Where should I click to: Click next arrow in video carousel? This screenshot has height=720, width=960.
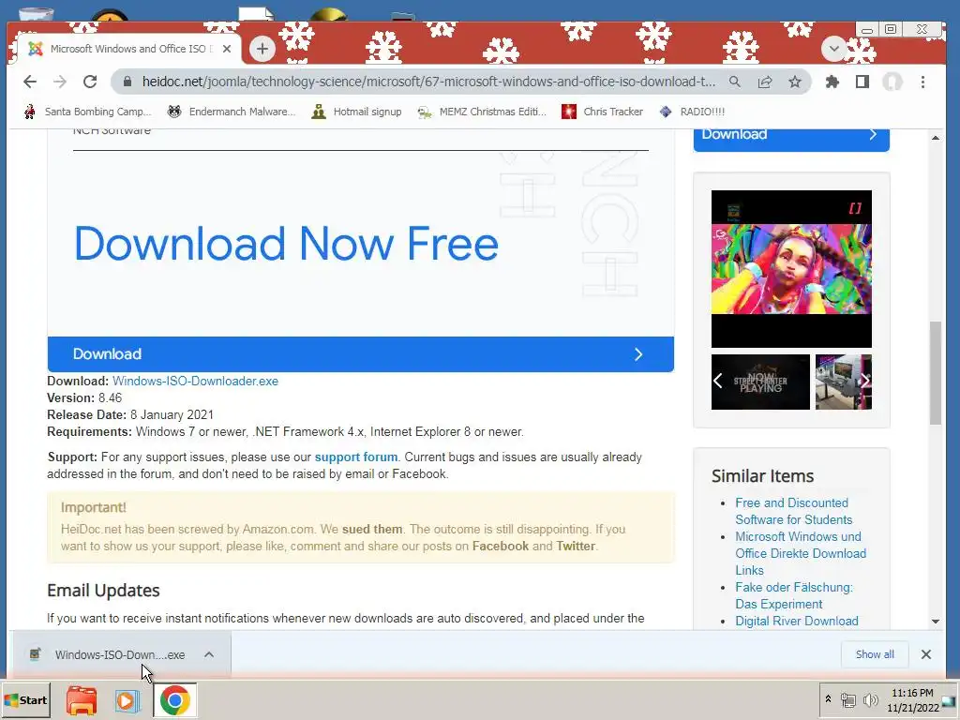pyautogui.click(x=865, y=381)
